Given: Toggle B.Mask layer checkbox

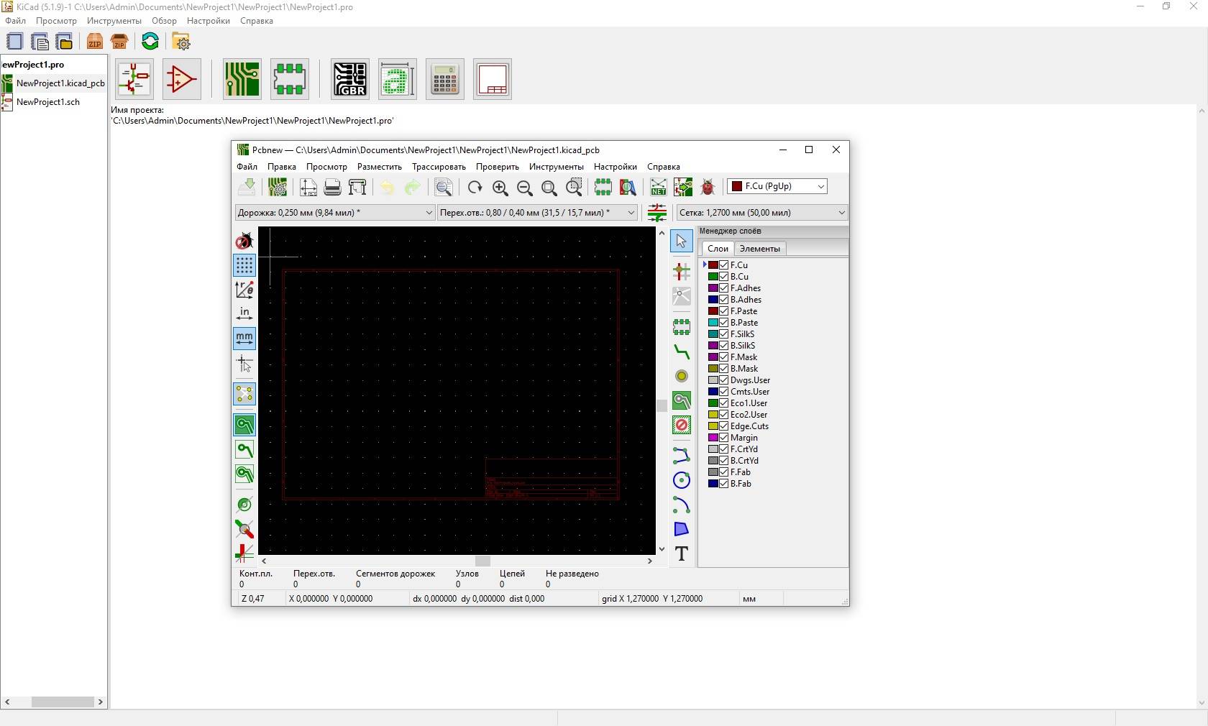Looking at the screenshot, I should (x=724, y=369).
